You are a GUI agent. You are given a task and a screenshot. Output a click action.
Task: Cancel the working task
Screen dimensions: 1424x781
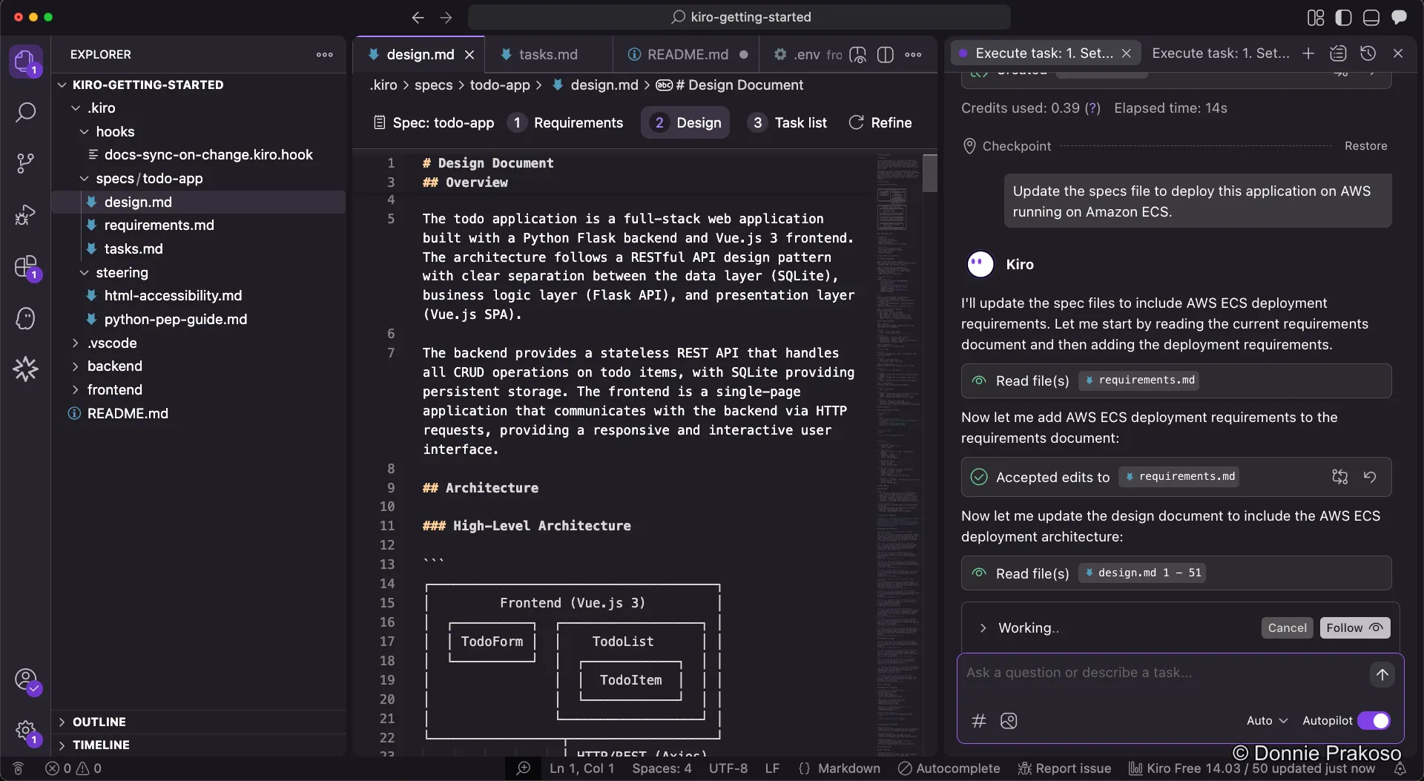point(1287,628)
